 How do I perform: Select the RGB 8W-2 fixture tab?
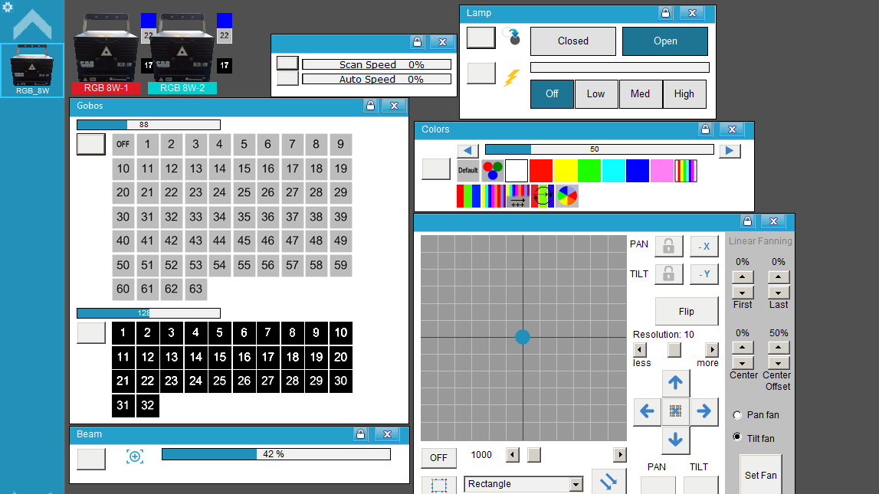click(182, 88)
